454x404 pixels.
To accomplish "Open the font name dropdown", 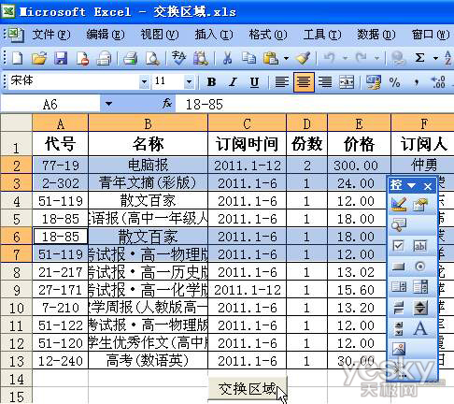I will click(x=144, y=82).
